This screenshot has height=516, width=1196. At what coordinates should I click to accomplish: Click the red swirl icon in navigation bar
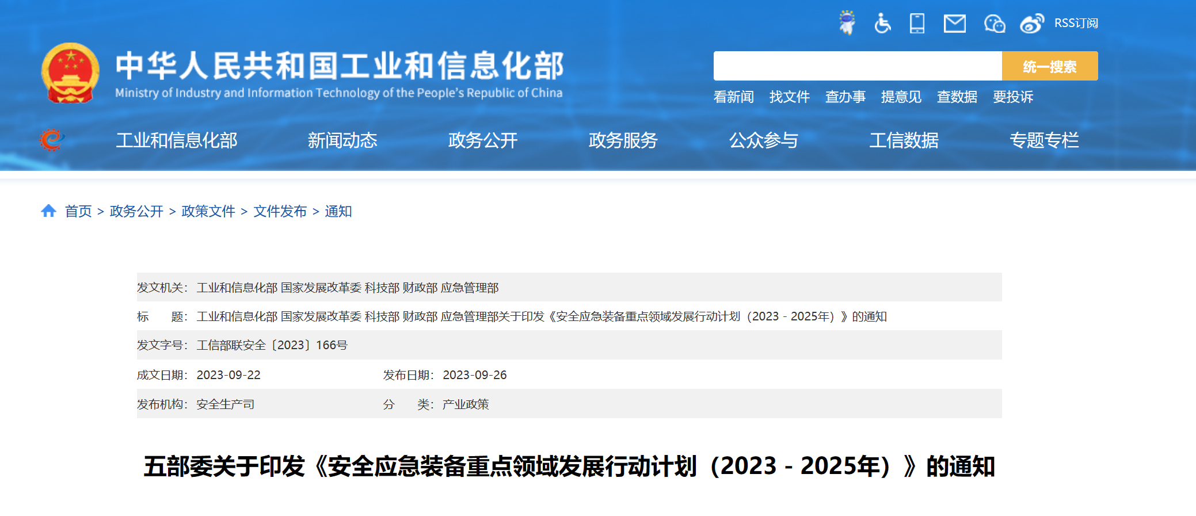point(52,140)
